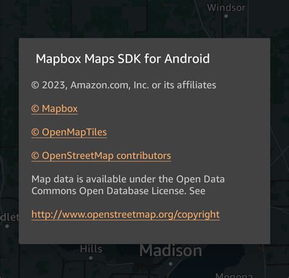Click the Hills place label
This screenshot has height=278, width=289.
click(91, 249)
